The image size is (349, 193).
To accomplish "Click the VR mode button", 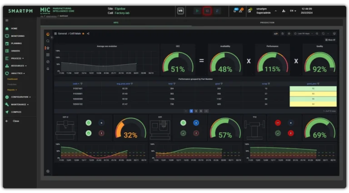I will pos(180,11).
